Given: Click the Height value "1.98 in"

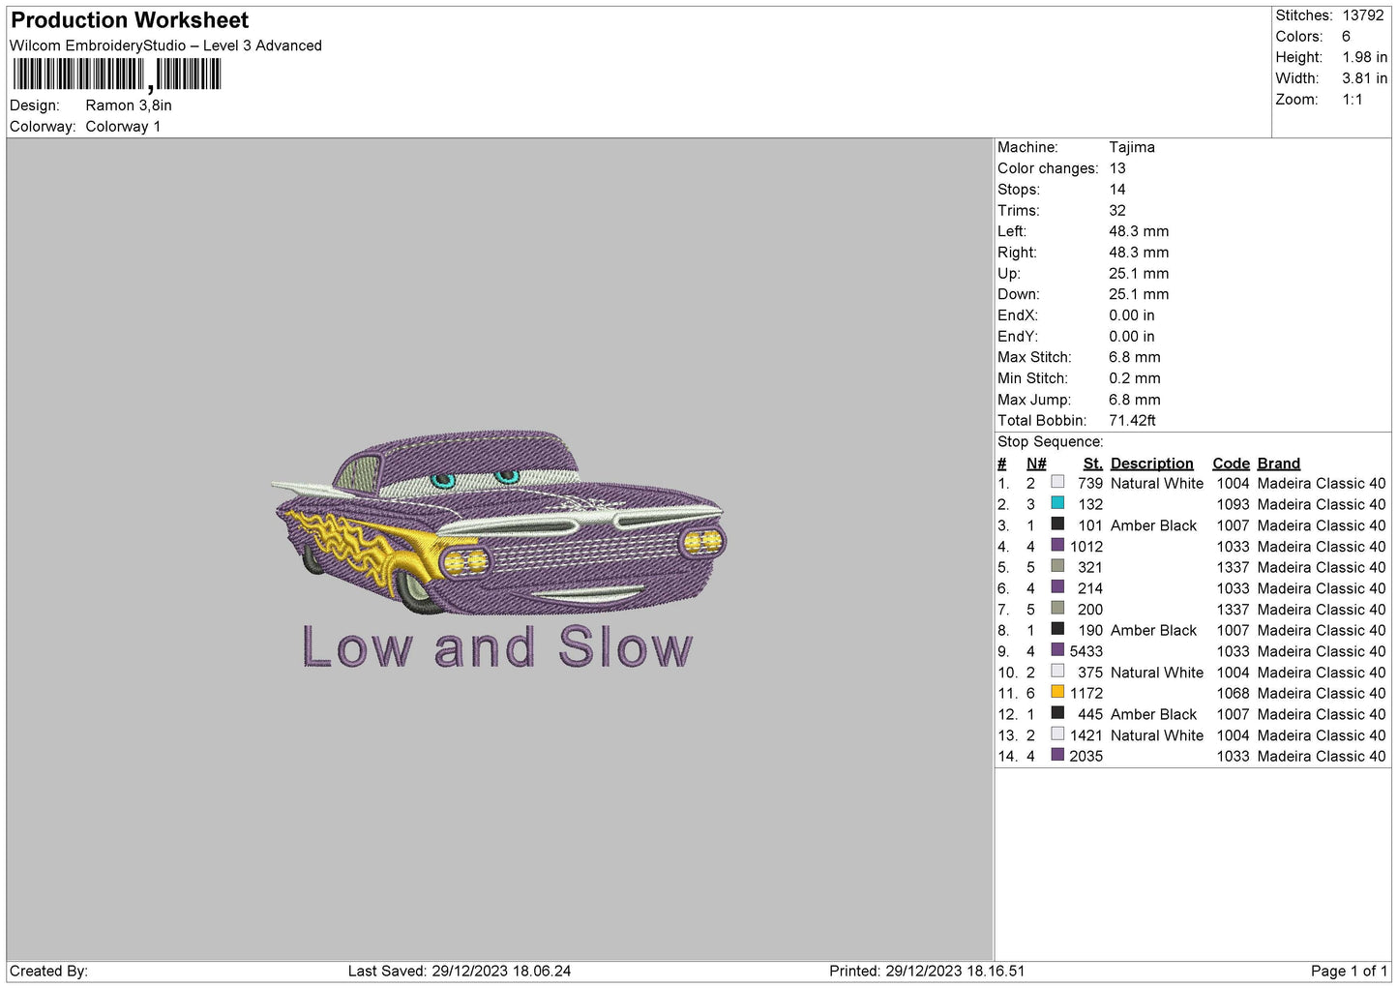Looking at the screenshot, I should 1364,57.
